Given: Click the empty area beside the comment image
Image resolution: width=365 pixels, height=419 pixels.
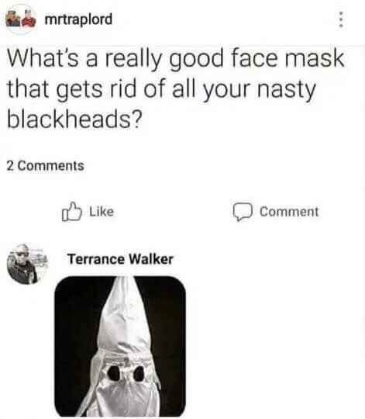Looking at the screenshot, I should pos(275,346).
